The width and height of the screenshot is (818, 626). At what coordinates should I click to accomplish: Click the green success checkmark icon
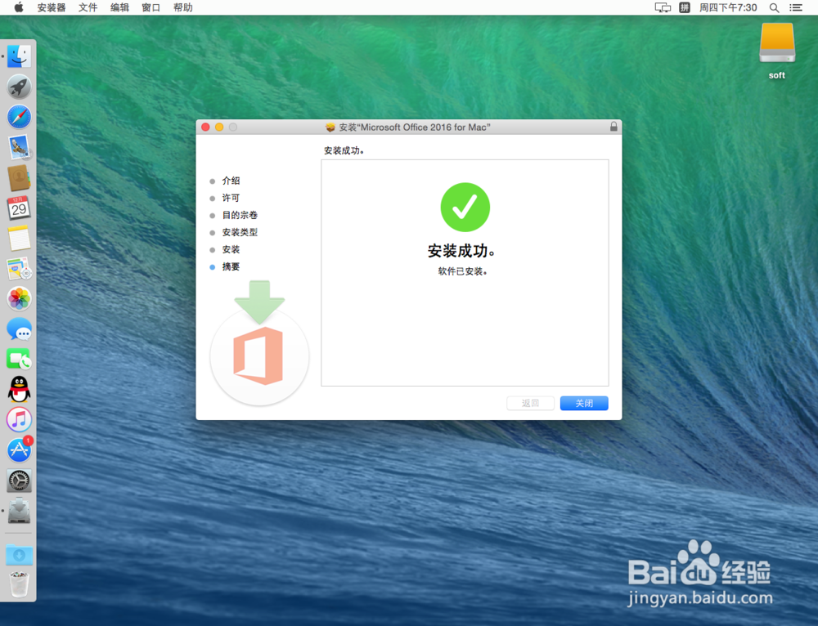(x=465, y=207)
